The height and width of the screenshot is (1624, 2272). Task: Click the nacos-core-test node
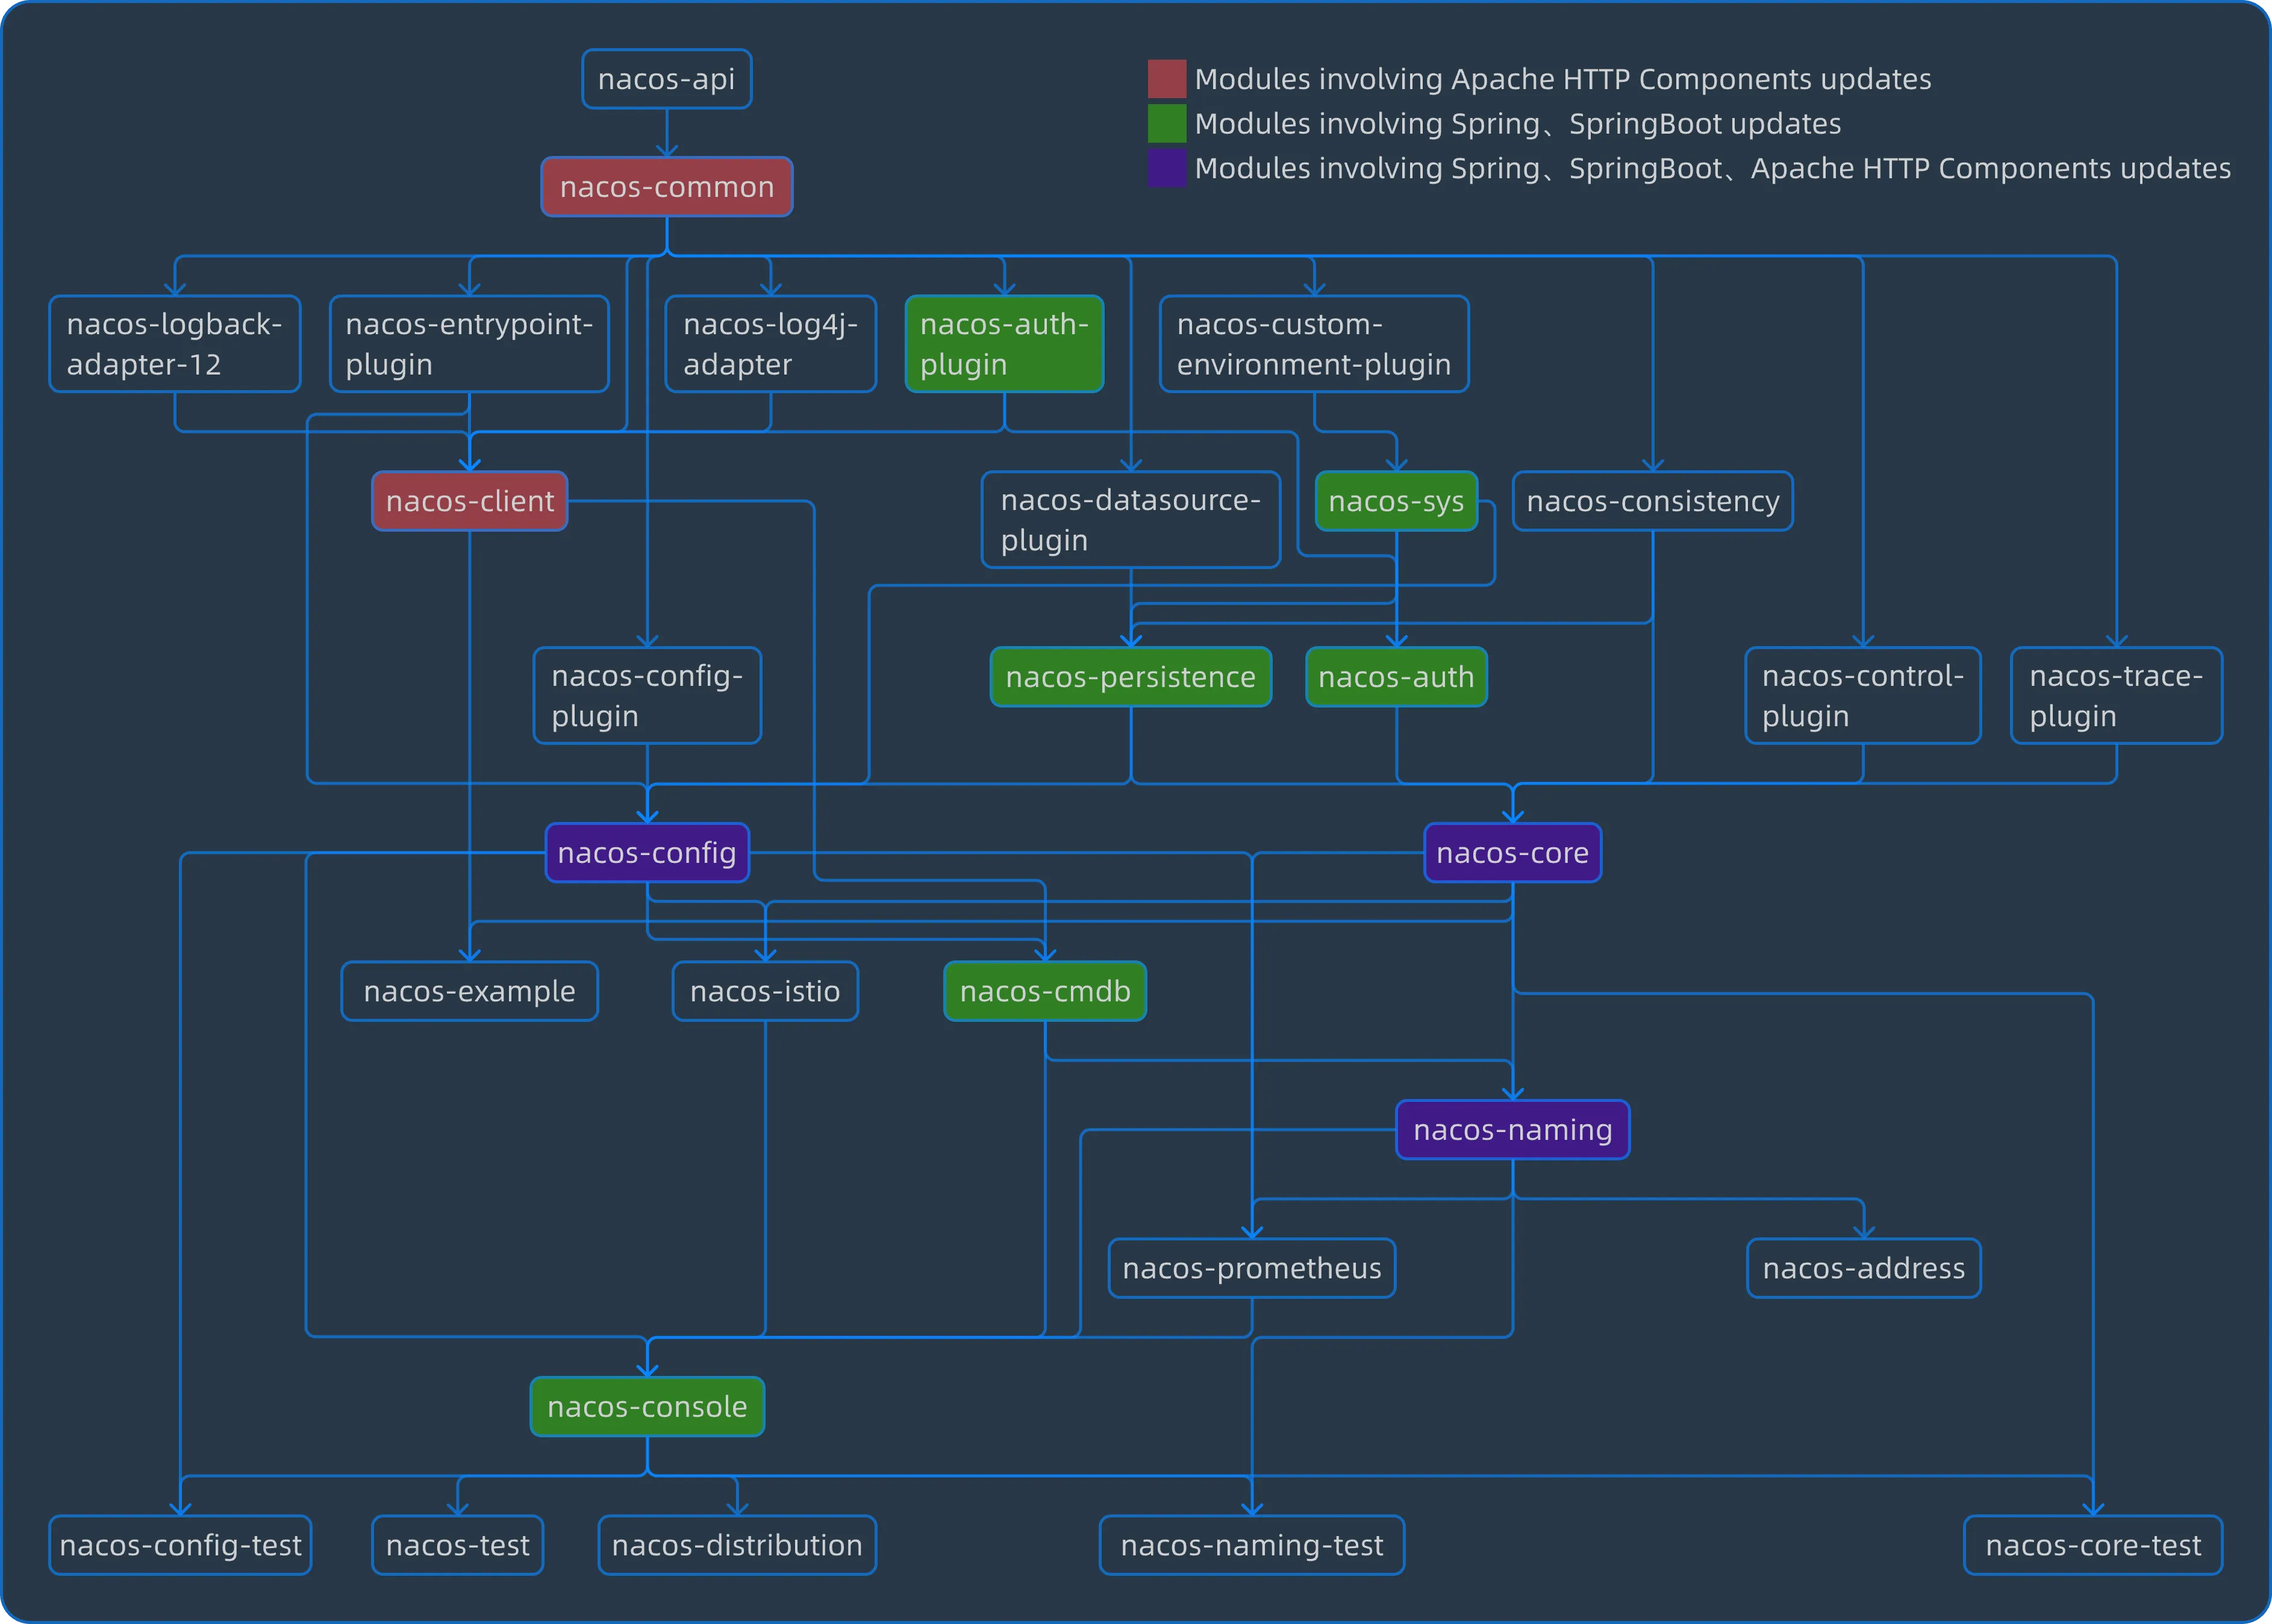pyautogui.click(x=2093, y=1546)
